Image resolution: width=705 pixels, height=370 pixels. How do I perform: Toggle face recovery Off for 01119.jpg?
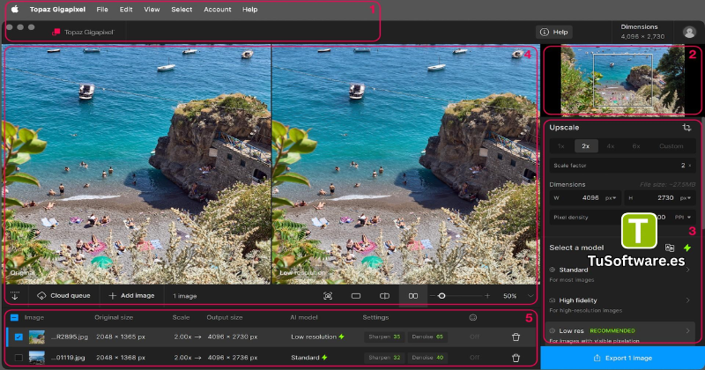(x=474, y=358)
